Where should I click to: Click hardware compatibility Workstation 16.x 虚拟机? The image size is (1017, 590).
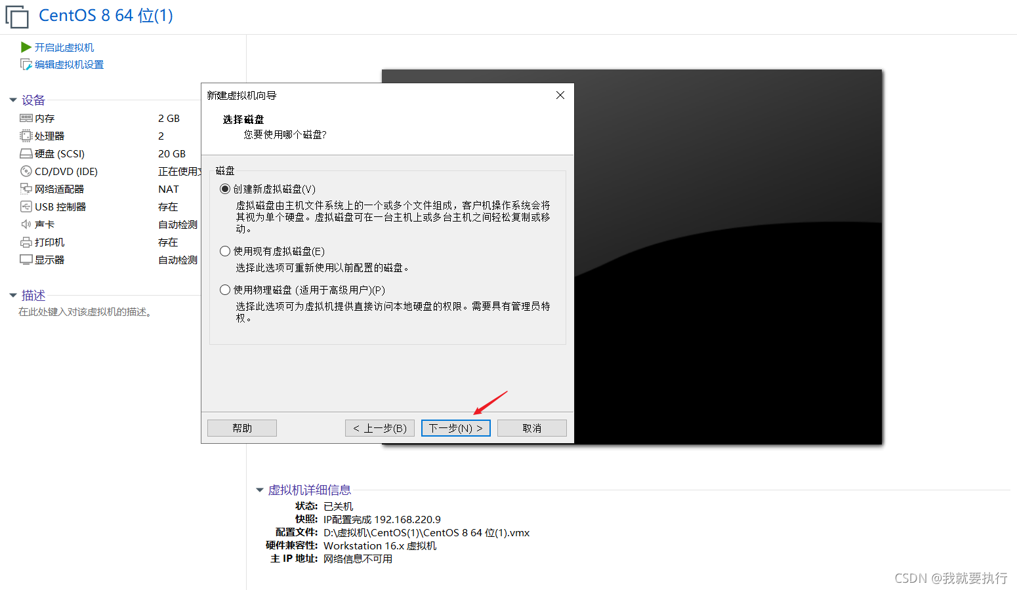380,545
